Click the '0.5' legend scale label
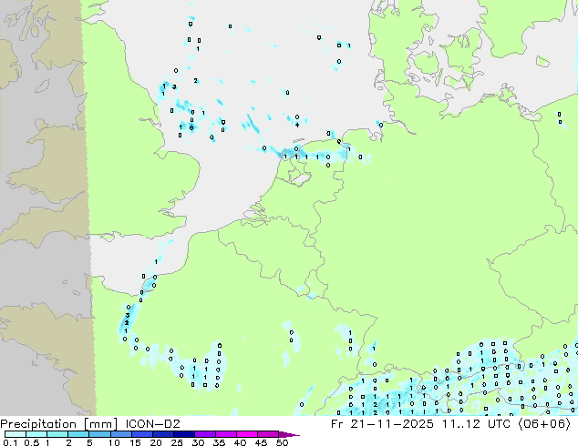This screenshot has width=578, height=446. 32,442
